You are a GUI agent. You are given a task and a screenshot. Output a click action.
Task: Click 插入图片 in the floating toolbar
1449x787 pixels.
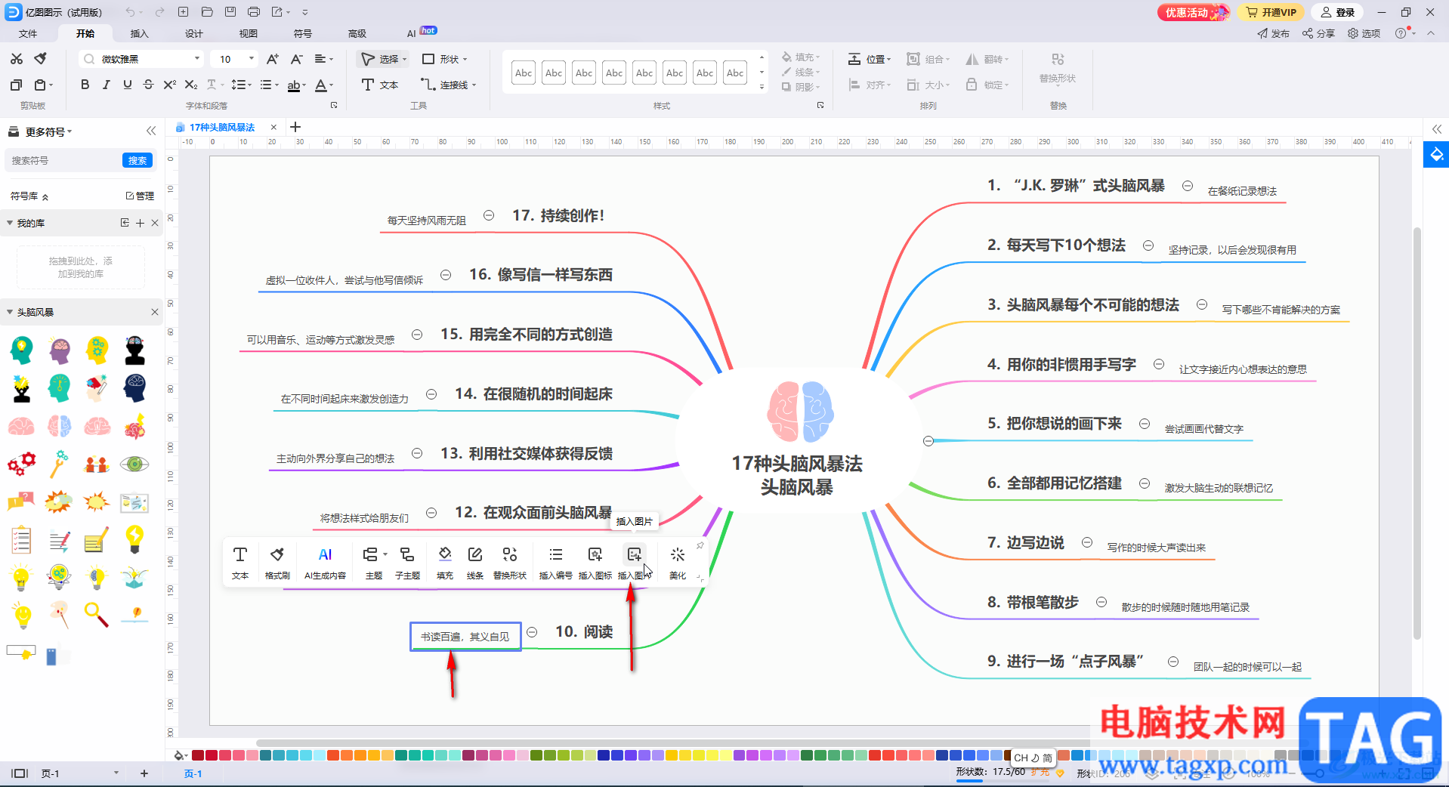click(x=634, y=563)
